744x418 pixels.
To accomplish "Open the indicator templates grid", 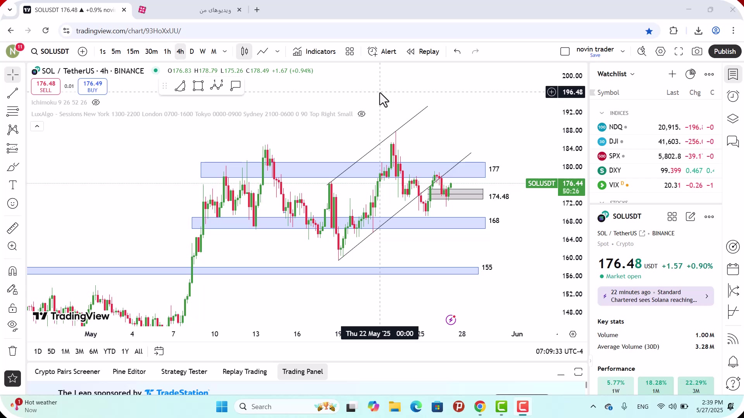I will pos(350,51).
